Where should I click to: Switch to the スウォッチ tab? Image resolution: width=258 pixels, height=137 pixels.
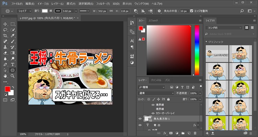click(153, 20)
